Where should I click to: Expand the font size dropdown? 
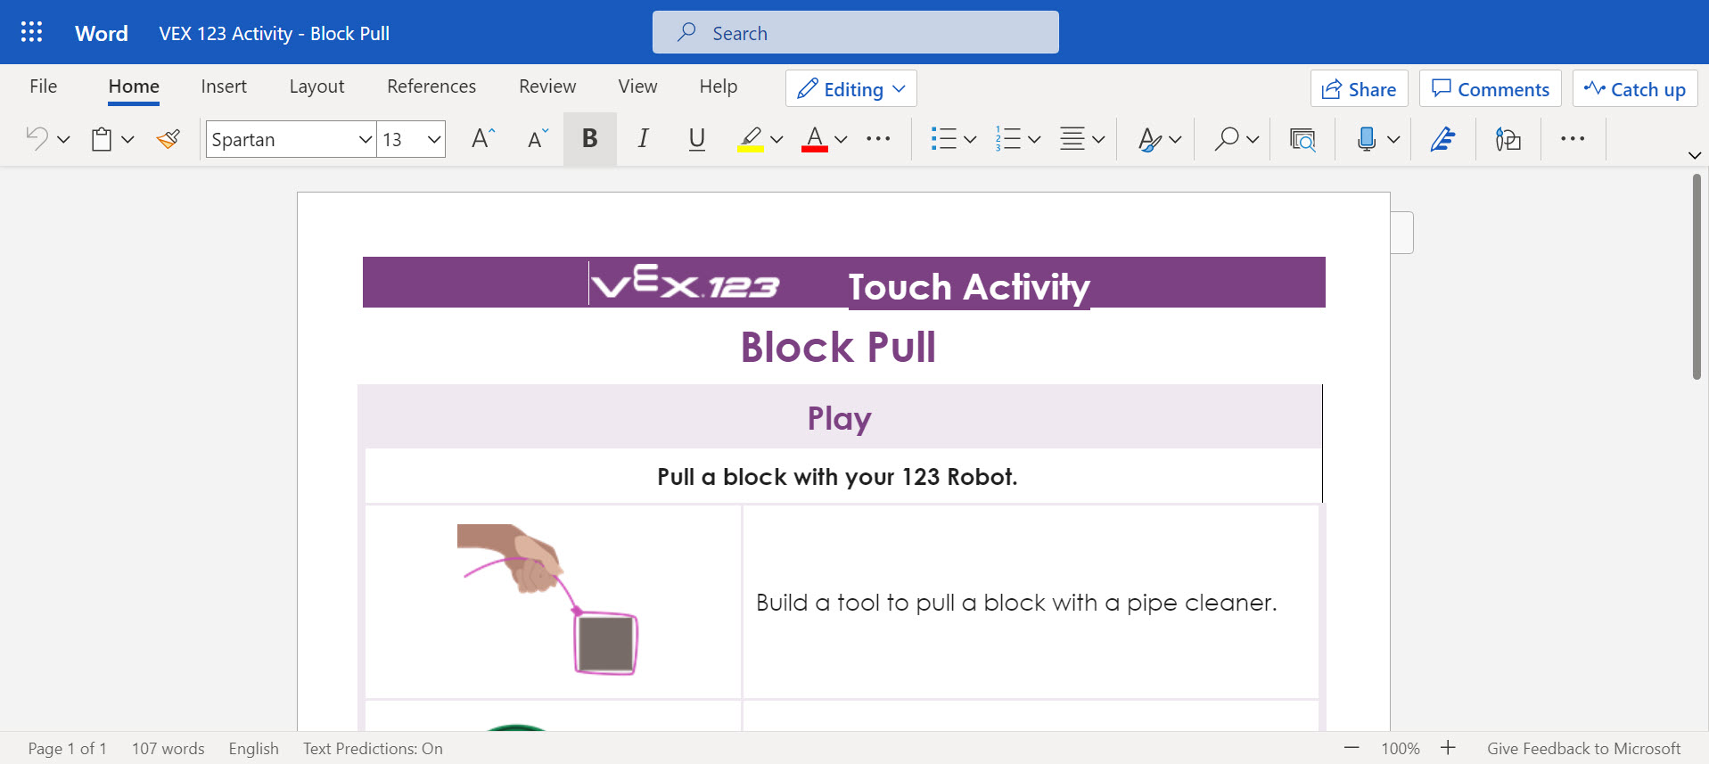434,140
